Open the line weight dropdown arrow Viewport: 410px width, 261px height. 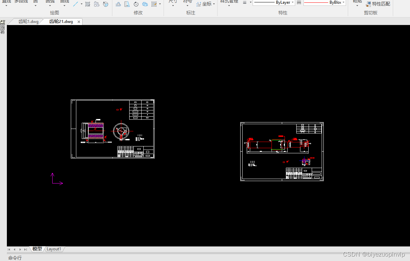click(251, 2)
